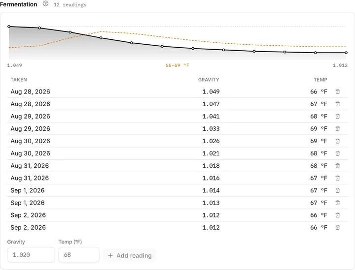This screenshot has width=355, height=270.
Task: Click the help icon next to Fermentation
Action: [45, 3]
